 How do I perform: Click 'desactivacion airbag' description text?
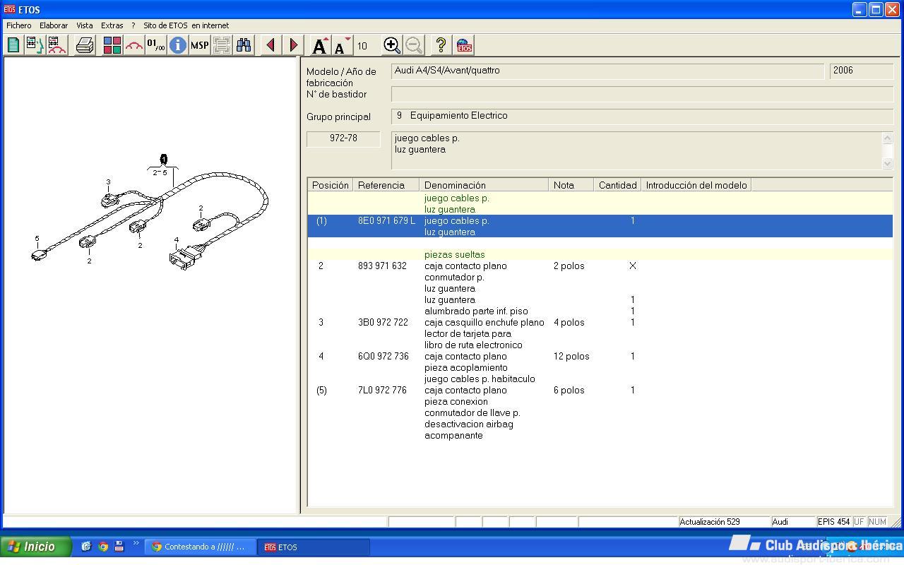point(468,424)
